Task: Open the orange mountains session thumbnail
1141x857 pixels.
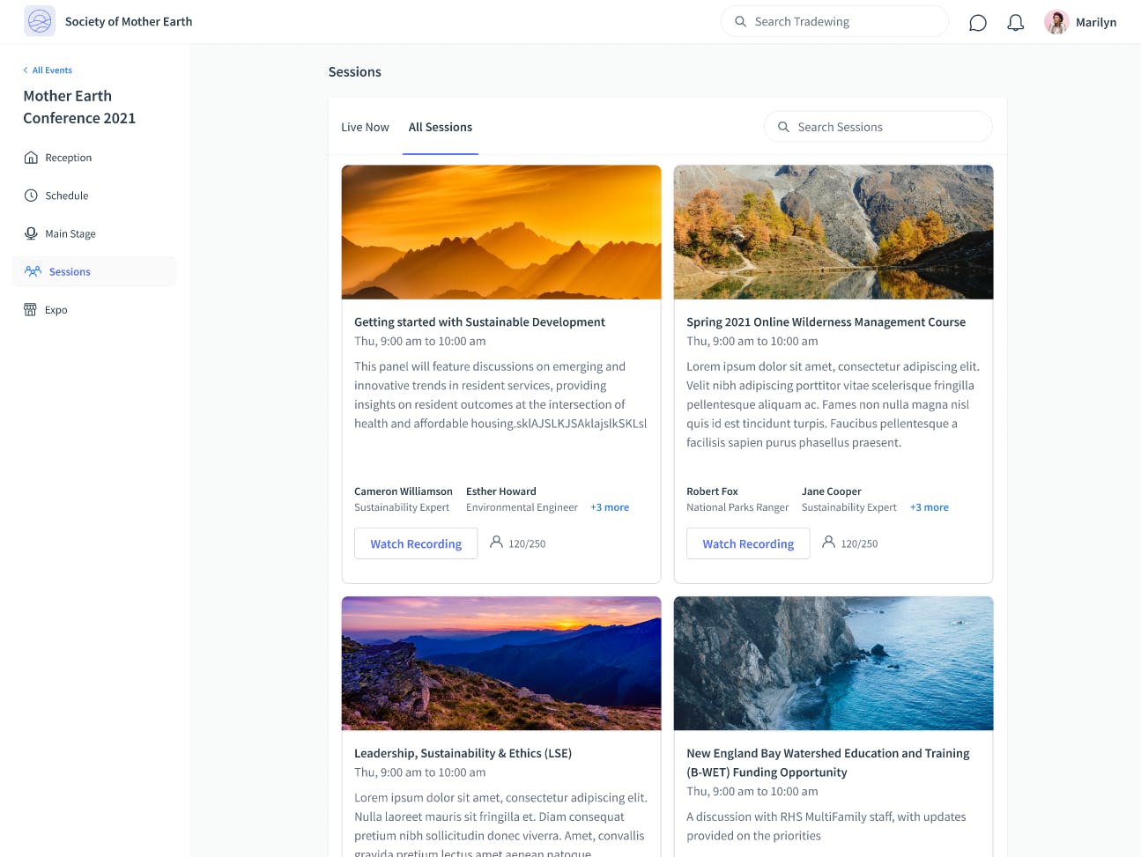Action: [501, 233]
